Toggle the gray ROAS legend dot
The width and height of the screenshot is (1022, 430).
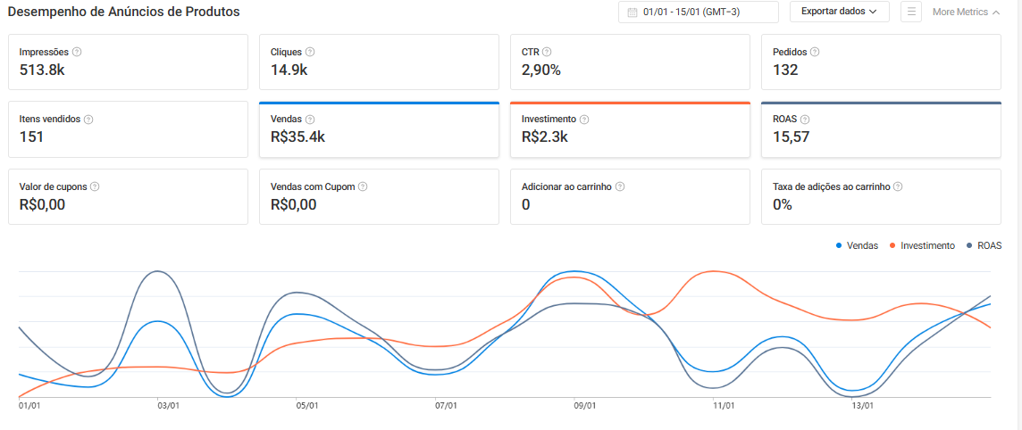coord(970,246)
